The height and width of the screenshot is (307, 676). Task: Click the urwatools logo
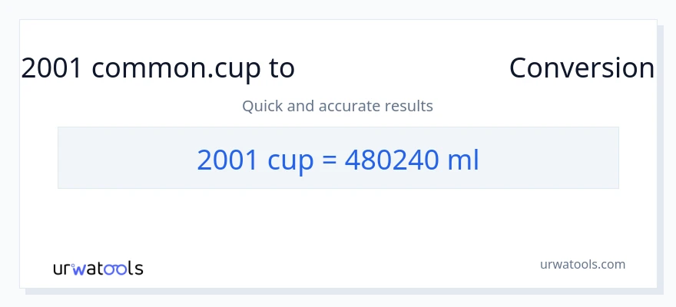[x=98, y=268]
